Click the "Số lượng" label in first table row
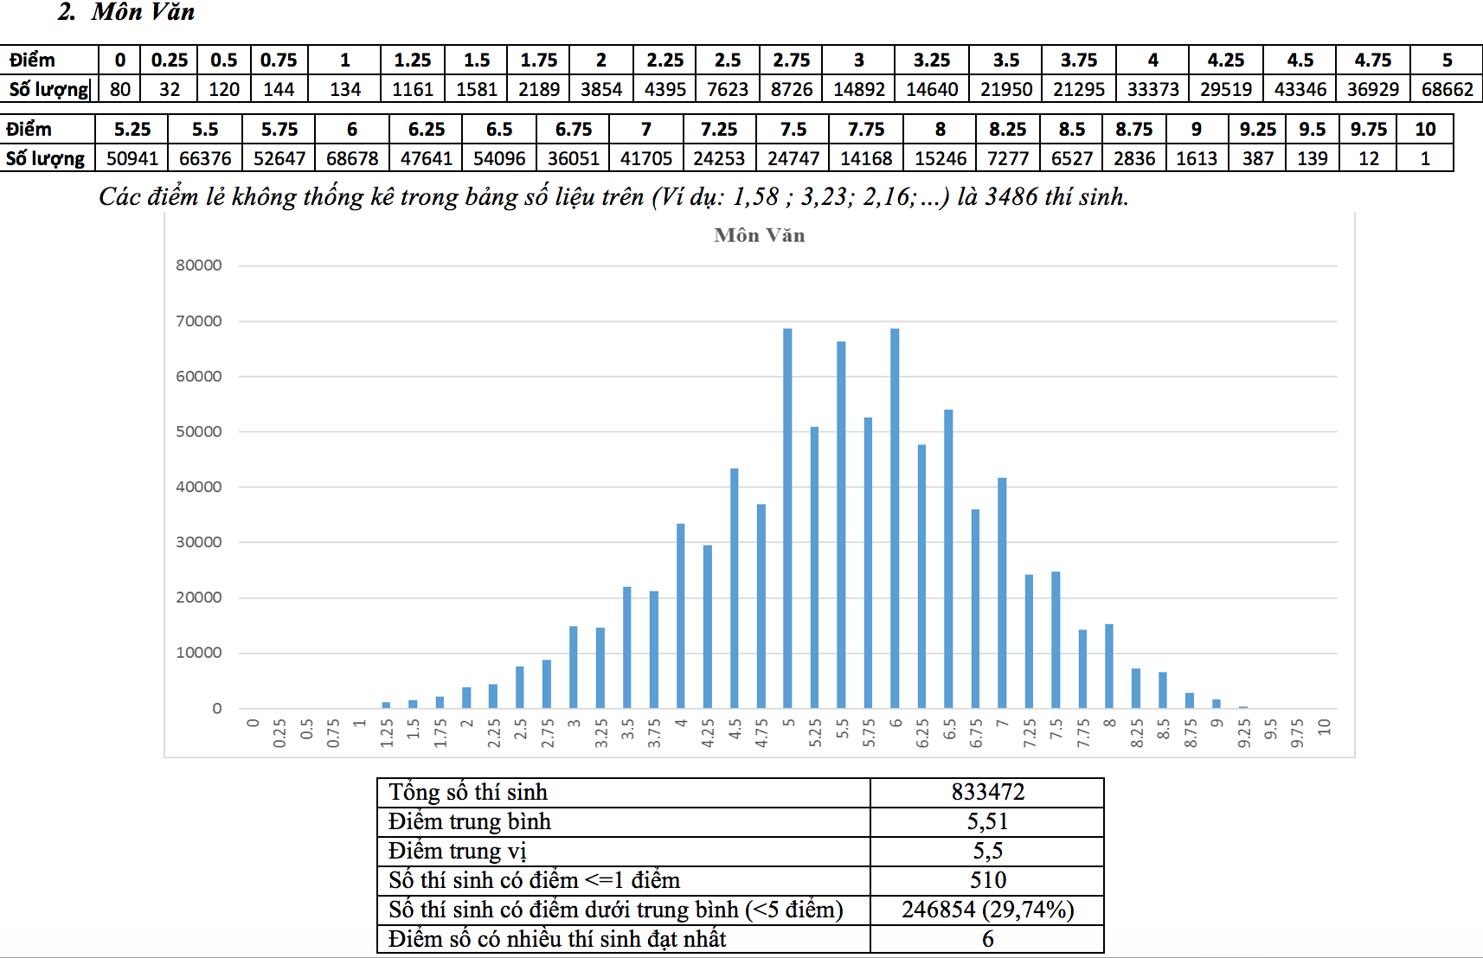Image resolution: width=1483 pixels, height=958 pixels. click(x=48, y=89)
